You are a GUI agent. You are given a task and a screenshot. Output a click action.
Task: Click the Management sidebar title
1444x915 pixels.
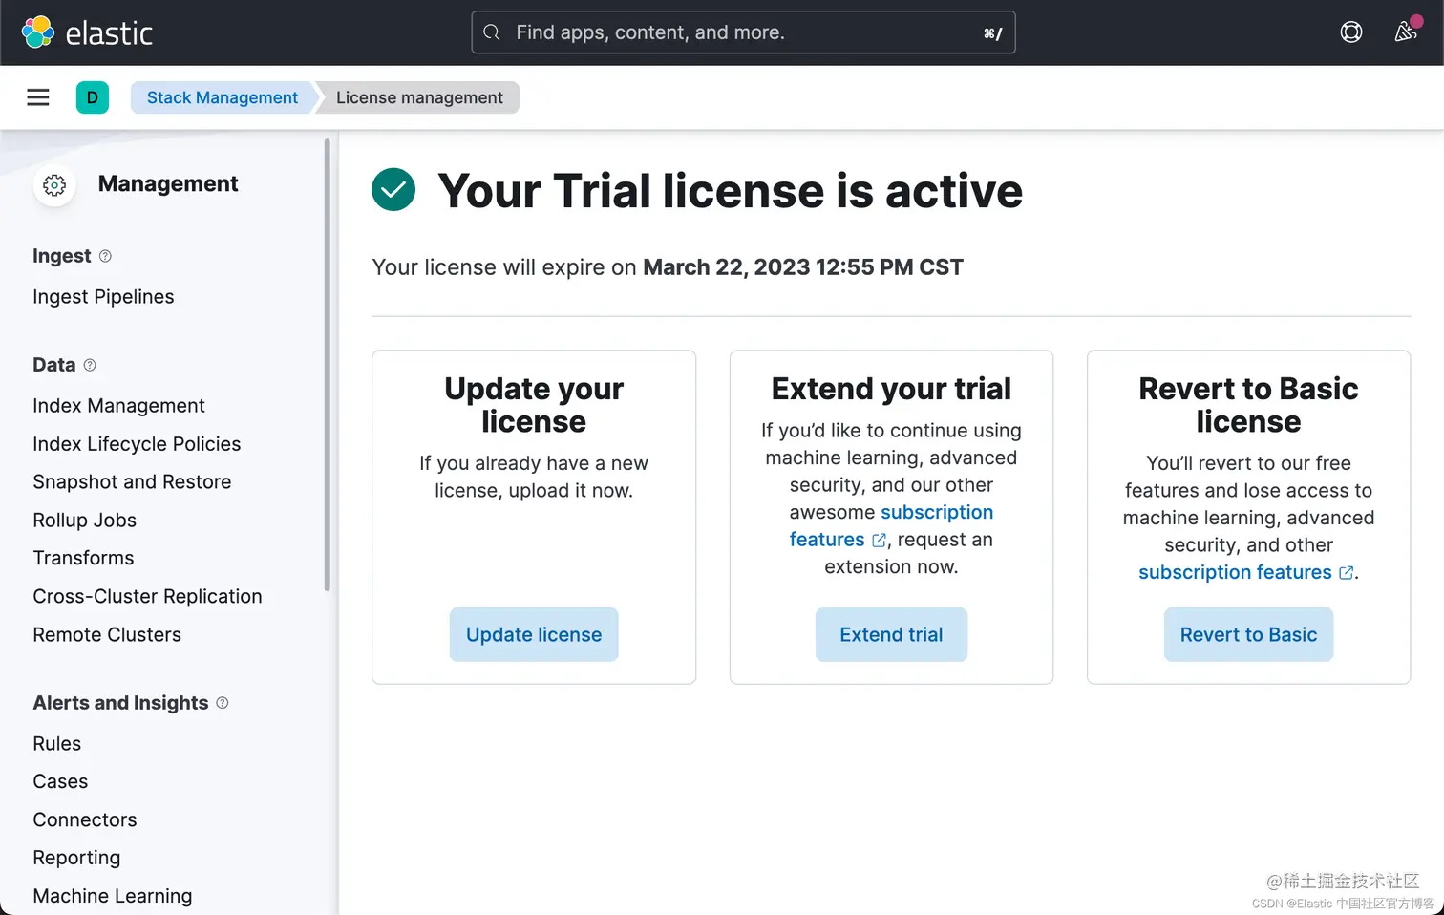[168, 183]
